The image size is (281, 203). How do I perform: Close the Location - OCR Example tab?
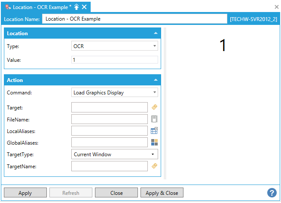click(84, 7)
